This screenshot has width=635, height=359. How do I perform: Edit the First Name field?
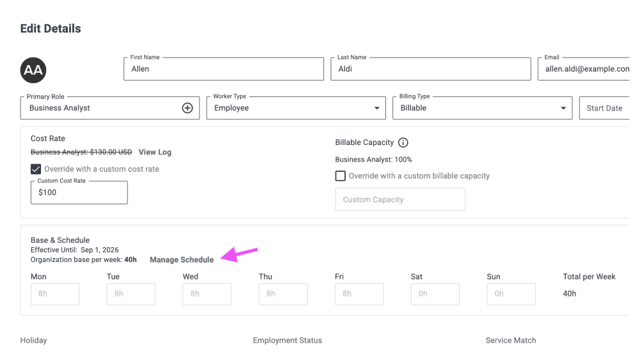click(223, 69)
